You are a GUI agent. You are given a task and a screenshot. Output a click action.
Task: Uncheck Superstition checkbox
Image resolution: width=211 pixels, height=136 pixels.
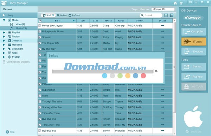click(40, 90)
